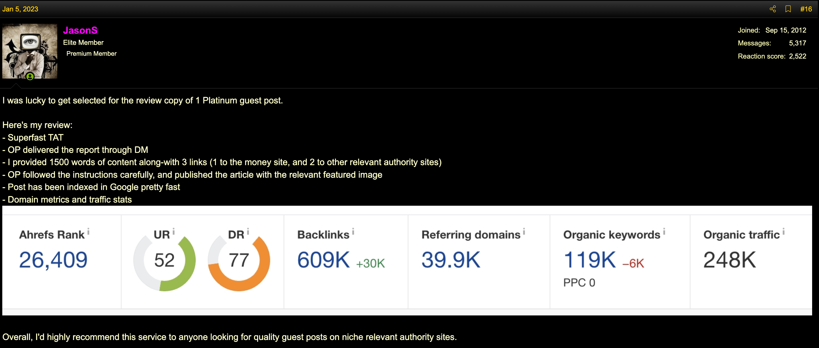Open post number #16 permalink
819x348 pixels.
(806, 9)
